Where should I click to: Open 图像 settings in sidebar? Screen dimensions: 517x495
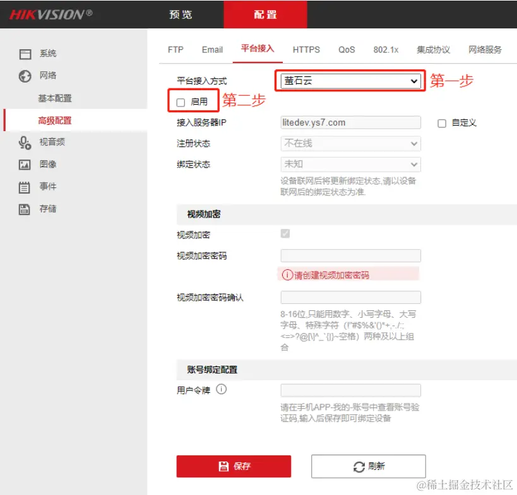(x=48, y=164)
